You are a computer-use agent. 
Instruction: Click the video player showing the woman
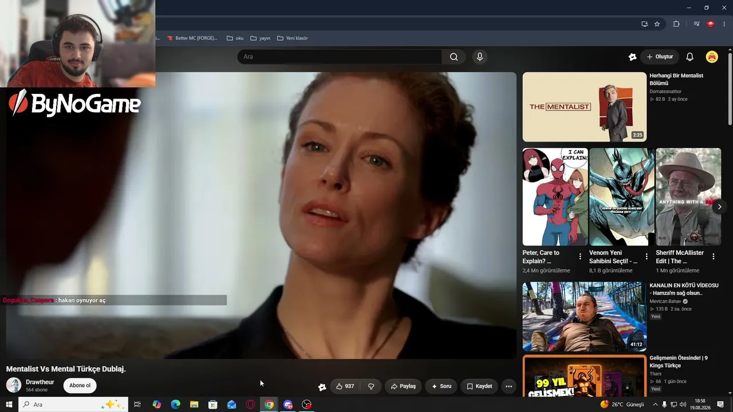point(261,215)
